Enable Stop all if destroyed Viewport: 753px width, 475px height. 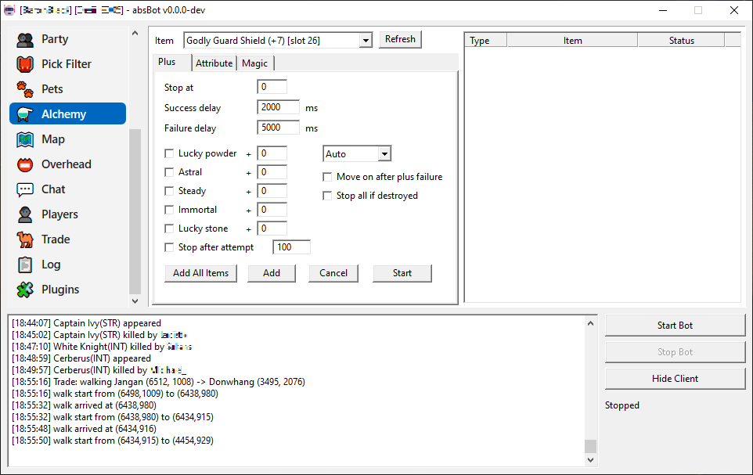point(327,196)
